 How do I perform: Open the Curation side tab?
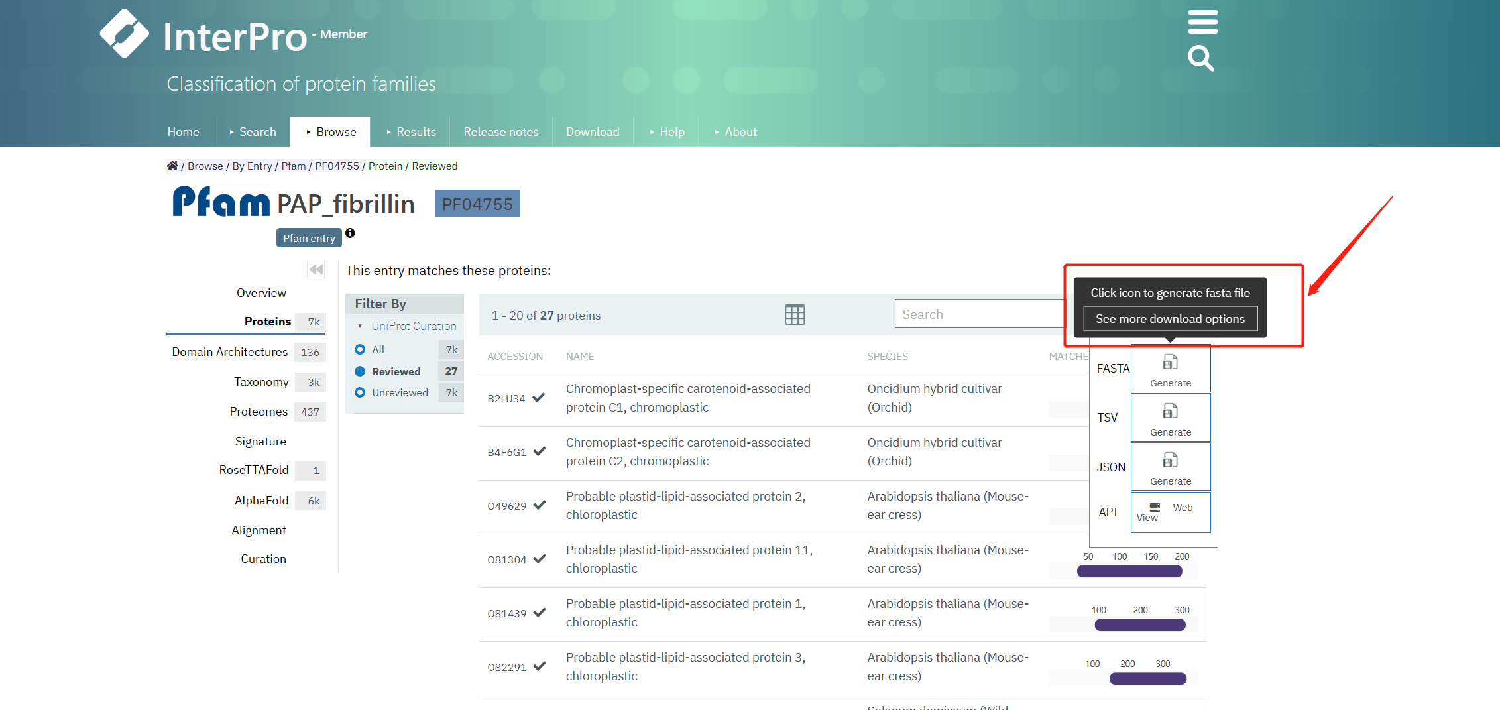263,559
